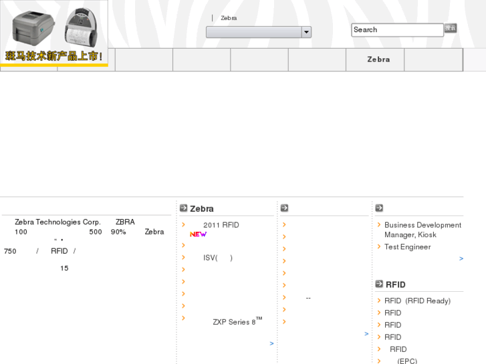Viewport: 486px width, 364px height.
Task: Click the arrow icon beside the Zebra heading
Action: (183, 208)
